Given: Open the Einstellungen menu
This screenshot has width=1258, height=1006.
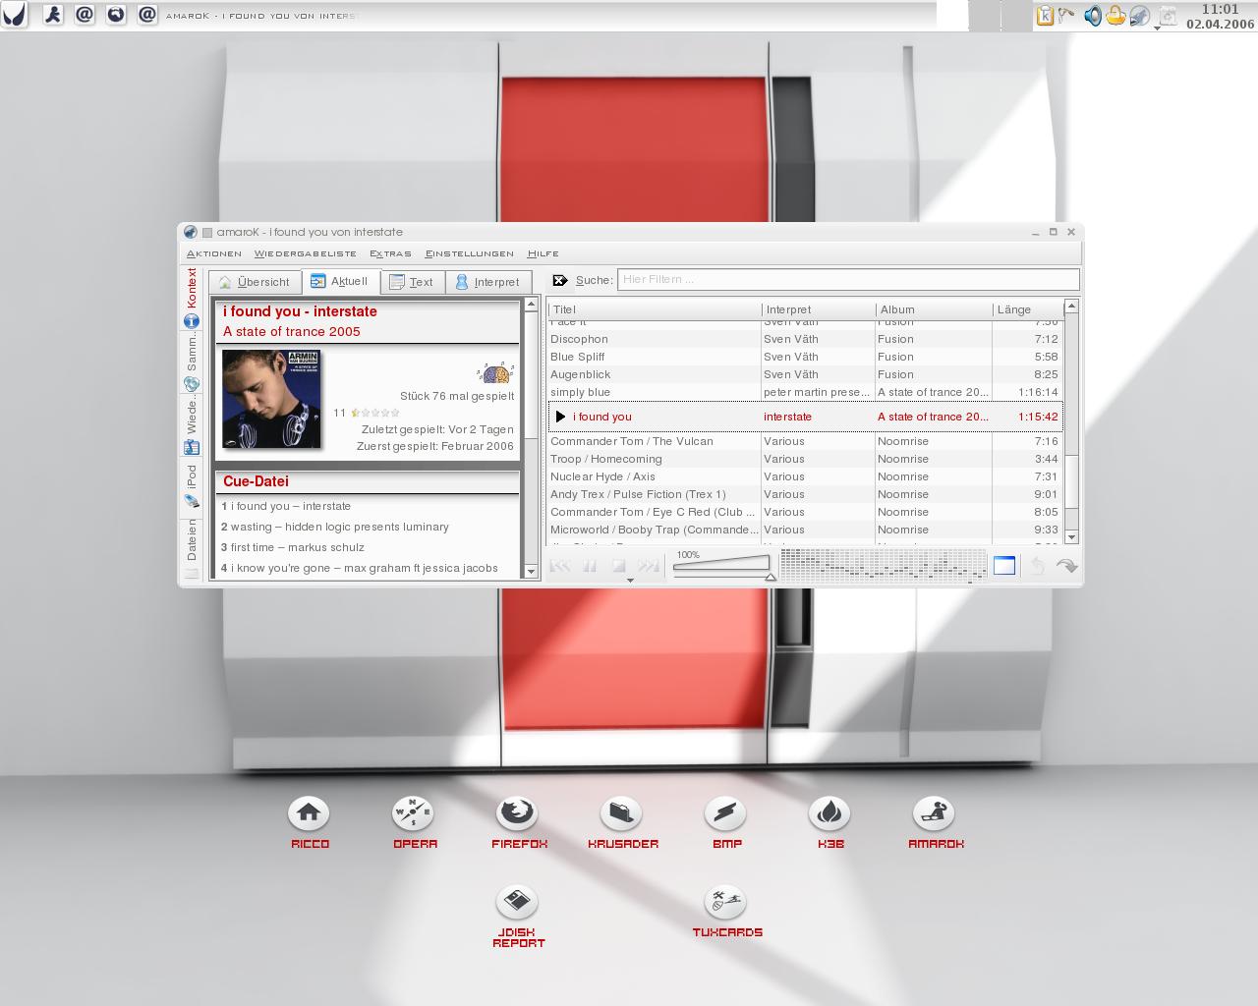Looking at the screenshot, I should 470,253.
